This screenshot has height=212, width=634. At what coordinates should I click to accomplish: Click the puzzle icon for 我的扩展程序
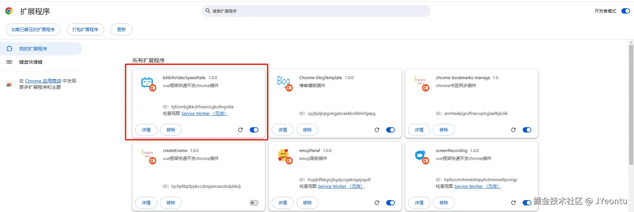point(10,49)
